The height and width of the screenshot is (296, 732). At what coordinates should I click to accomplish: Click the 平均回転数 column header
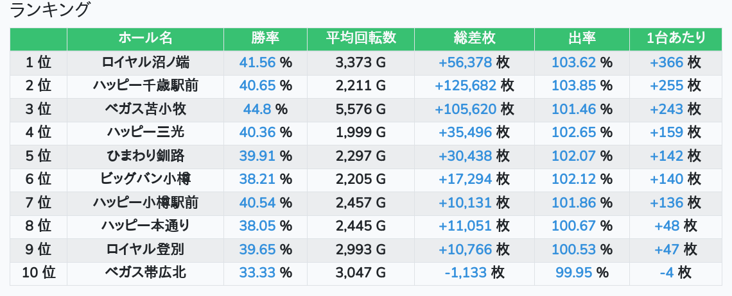pos(360,38)
